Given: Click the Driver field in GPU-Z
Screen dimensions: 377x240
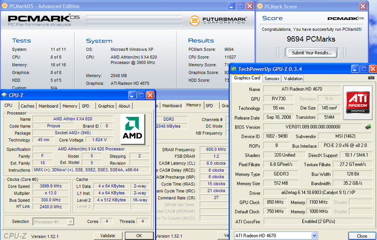Looking at the screenshot, I should (318, 192).
